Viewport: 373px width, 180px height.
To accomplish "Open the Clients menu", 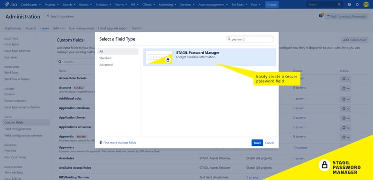I will [x=149, y=5].
